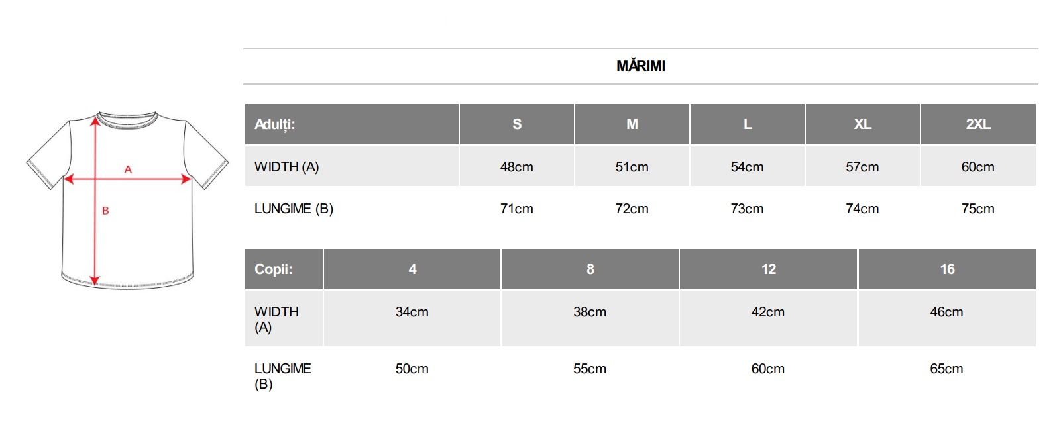Click the 75cm length value
Viewport: 1061px width, 435px height.
(977, 209)
